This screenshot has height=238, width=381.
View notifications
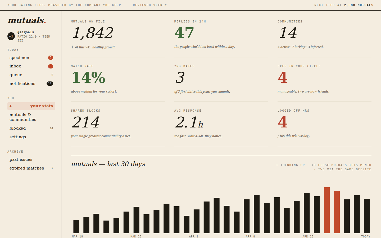(31, 84)
